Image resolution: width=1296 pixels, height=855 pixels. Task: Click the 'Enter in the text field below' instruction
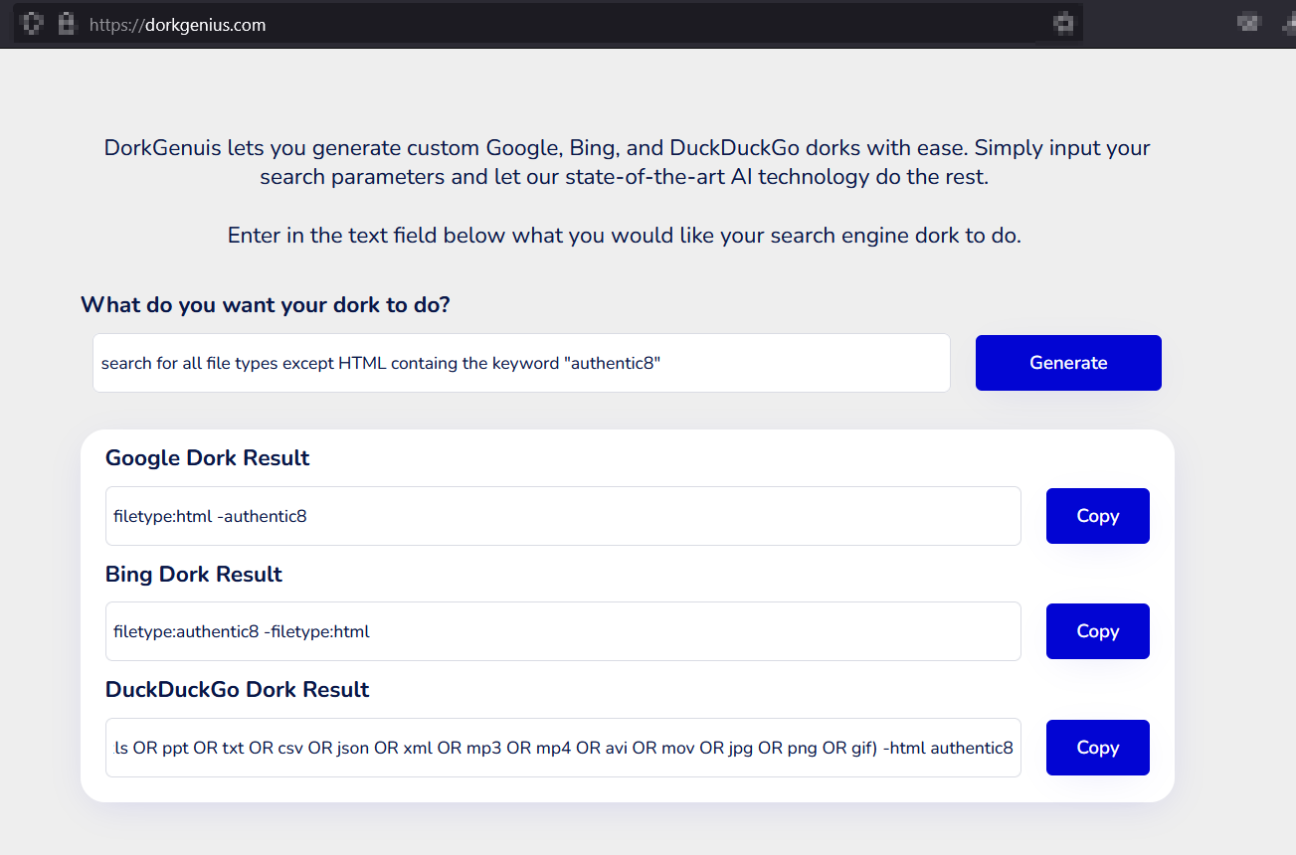(625, 236)
